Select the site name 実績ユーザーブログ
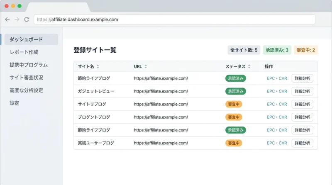This screenshot has width=332, height=185. [96, 143]
